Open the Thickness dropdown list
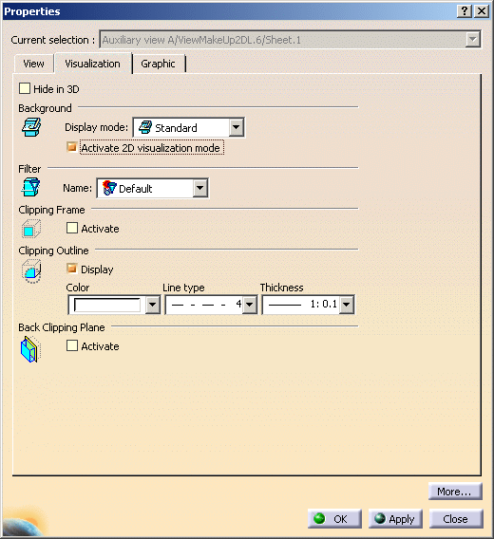 tap(347, 305)
